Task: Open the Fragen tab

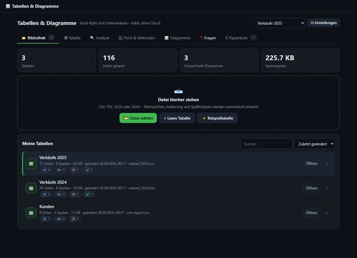Action: (x=208, y=38)
